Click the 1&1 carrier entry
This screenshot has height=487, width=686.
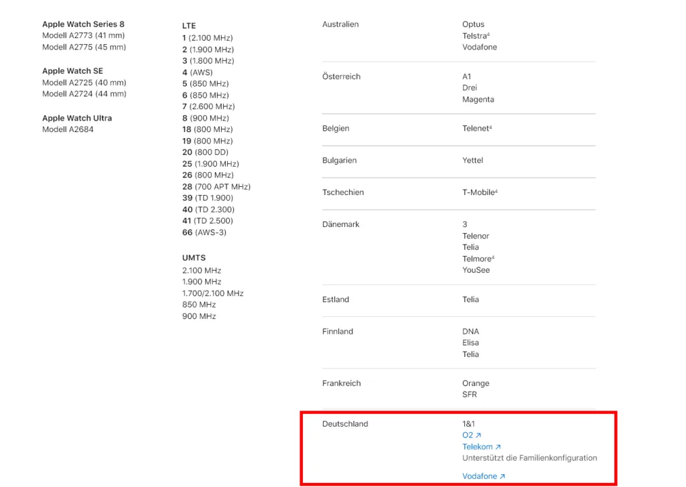tap(468, 424)
